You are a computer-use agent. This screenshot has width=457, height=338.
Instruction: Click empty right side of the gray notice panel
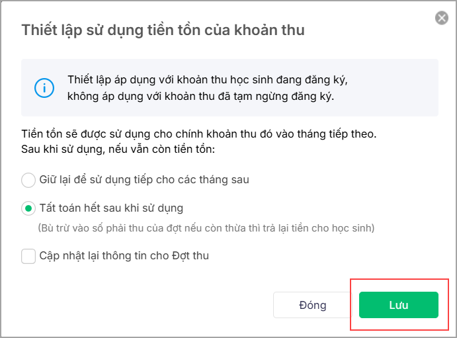pos(397,88)
